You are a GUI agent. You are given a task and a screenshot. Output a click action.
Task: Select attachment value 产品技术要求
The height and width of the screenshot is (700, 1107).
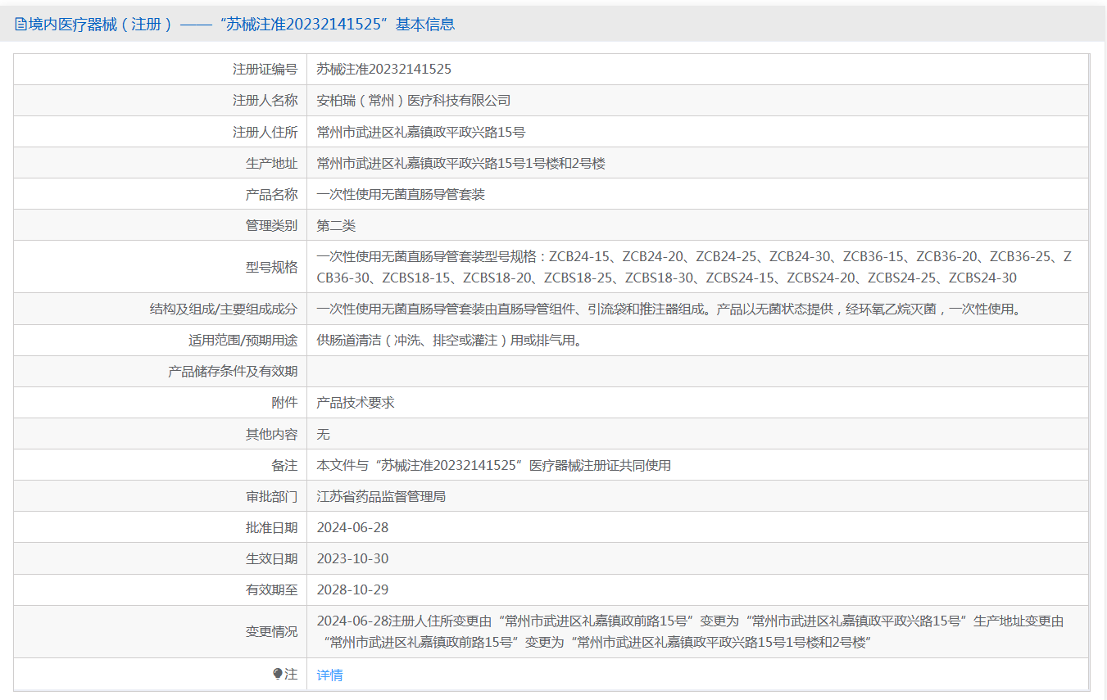(x=356, y=403)
